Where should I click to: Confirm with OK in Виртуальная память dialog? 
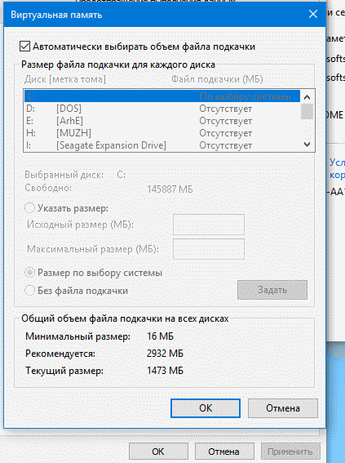coord(206,408)
